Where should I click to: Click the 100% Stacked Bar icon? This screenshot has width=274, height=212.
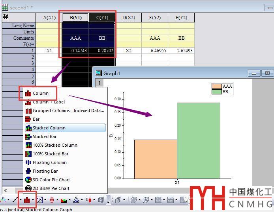28,154
